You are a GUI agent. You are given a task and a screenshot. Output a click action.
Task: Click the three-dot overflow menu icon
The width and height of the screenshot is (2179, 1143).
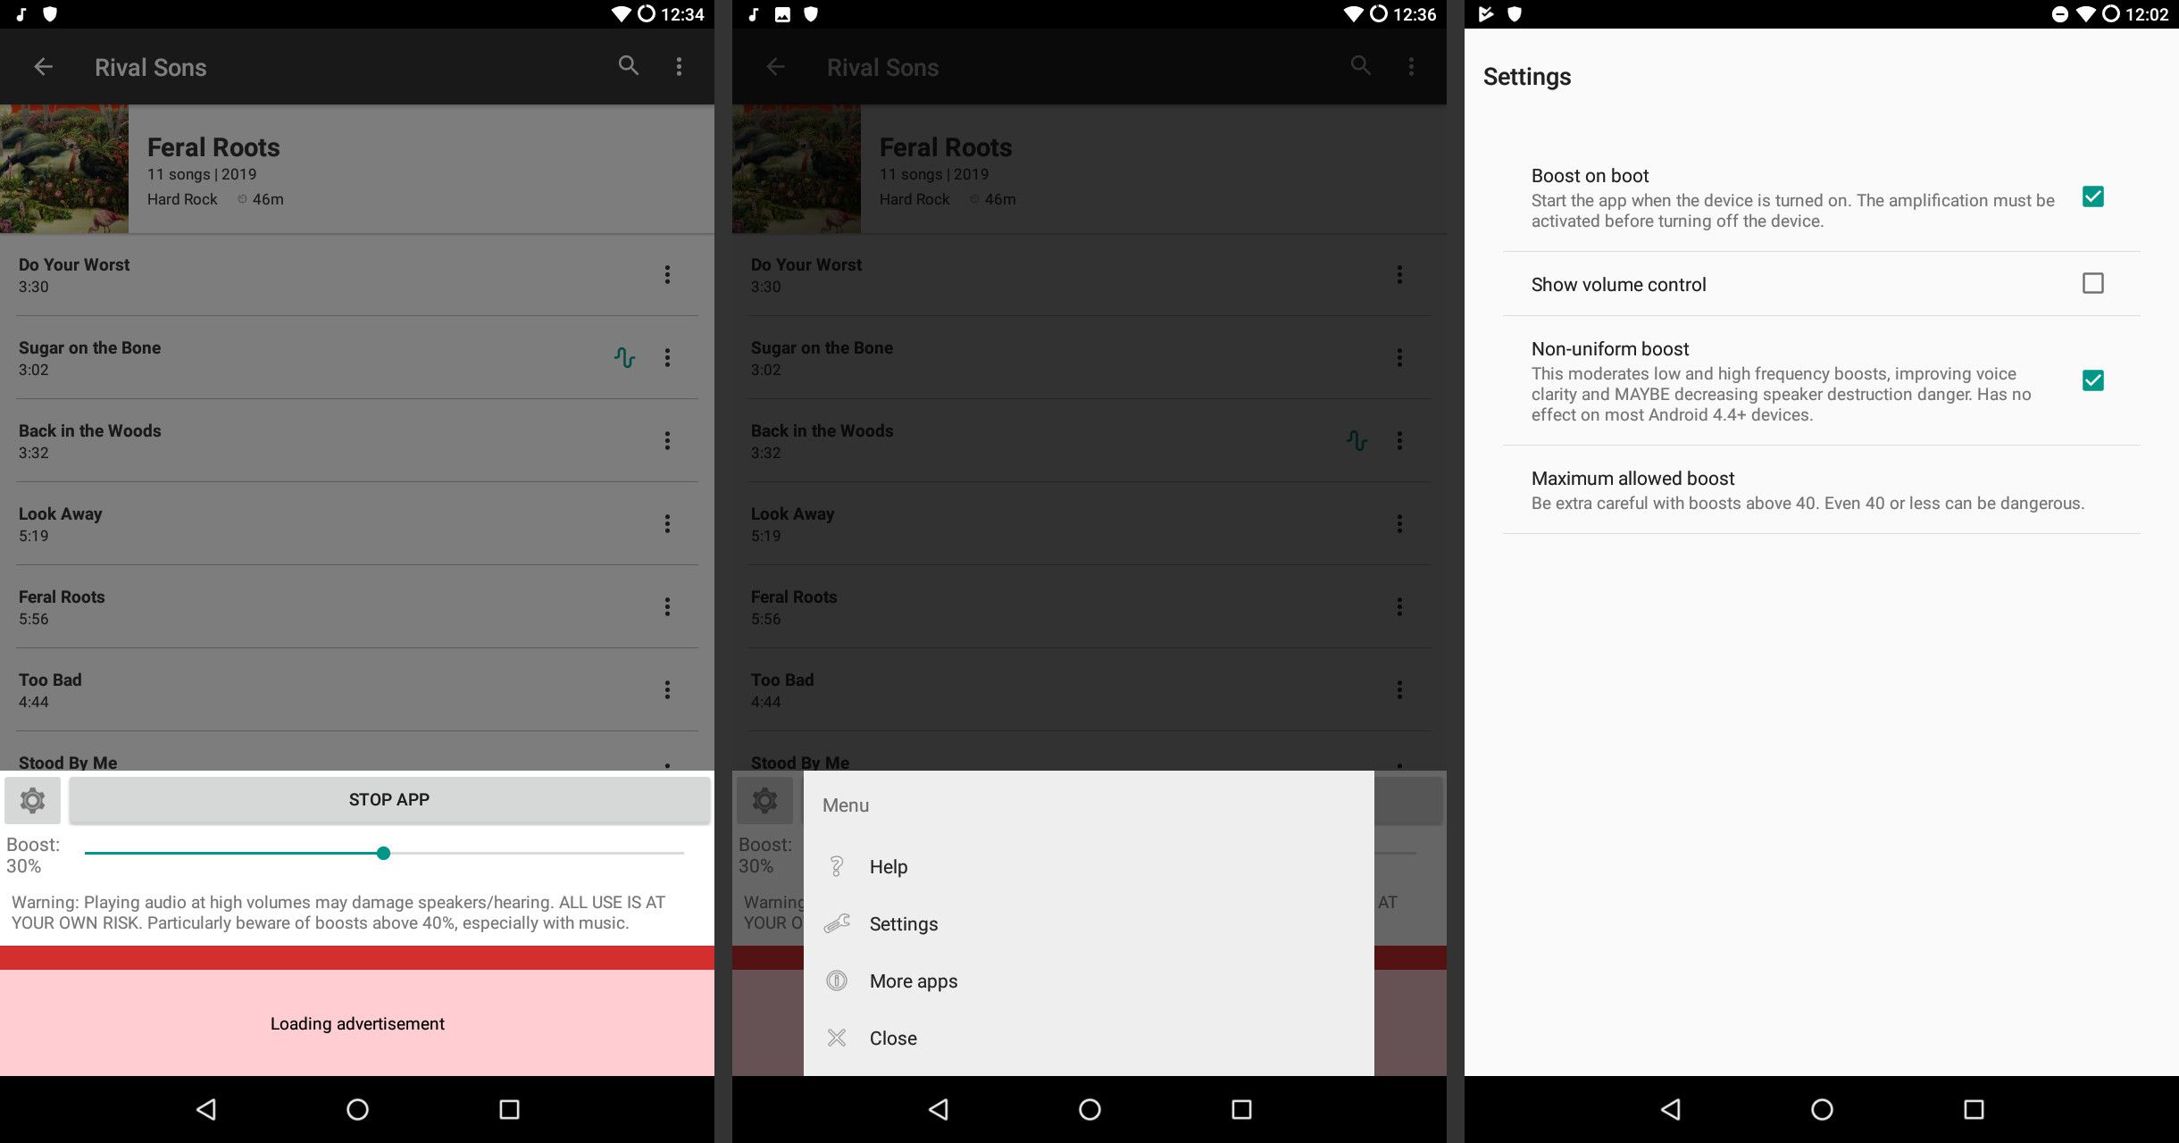[679, 66]
